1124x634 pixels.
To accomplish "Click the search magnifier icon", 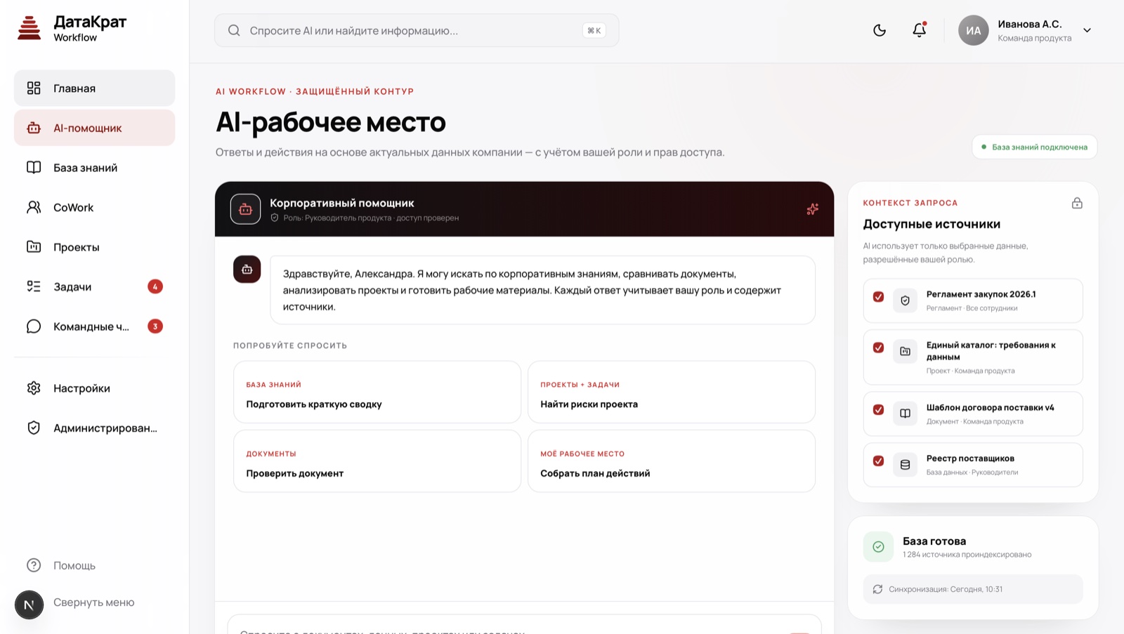I will [234, 31].
